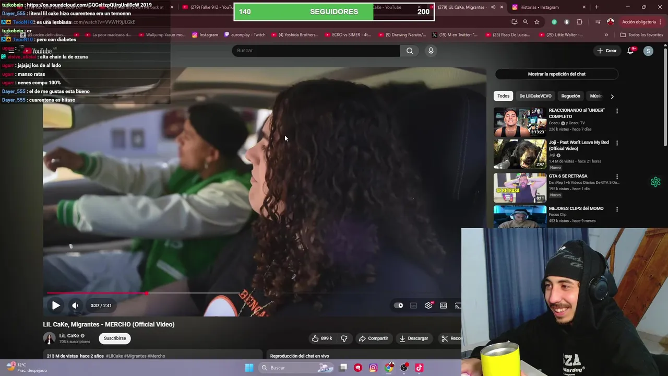The image size is (668, 376).
Task: Open options menu for GTA 6 SE RETRASA
Action: pyautogui.click(x=617, y=177)
